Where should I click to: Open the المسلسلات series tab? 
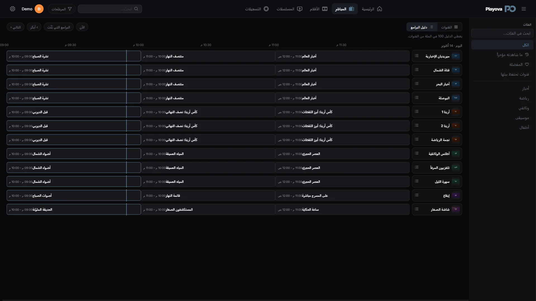point(289,9)
